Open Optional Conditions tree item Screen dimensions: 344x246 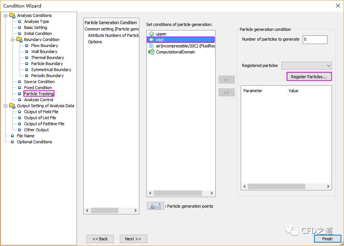[x=35, y=142]
